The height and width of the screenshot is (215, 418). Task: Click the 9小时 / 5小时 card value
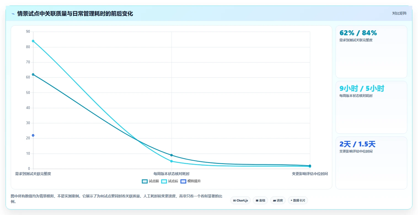(362, 88)
